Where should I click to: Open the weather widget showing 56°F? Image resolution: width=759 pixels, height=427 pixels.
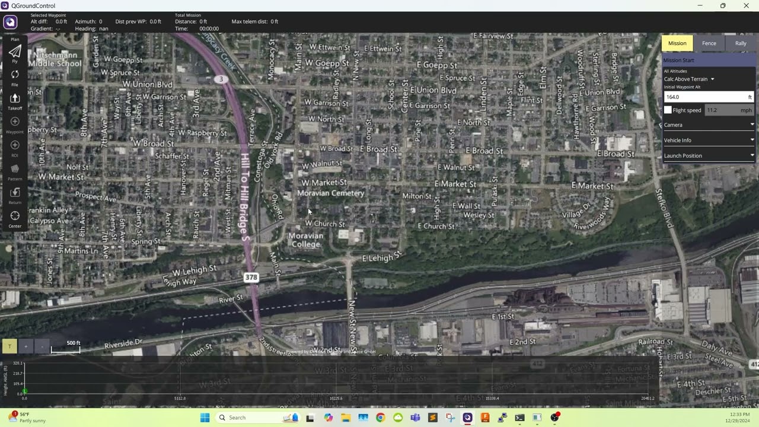[27, 418]
